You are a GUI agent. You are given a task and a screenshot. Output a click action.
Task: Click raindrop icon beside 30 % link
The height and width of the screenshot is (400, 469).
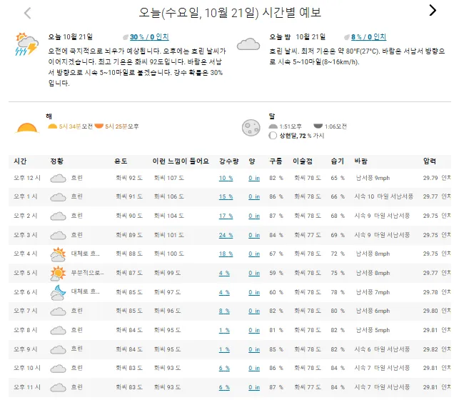(x=126, y=37)
